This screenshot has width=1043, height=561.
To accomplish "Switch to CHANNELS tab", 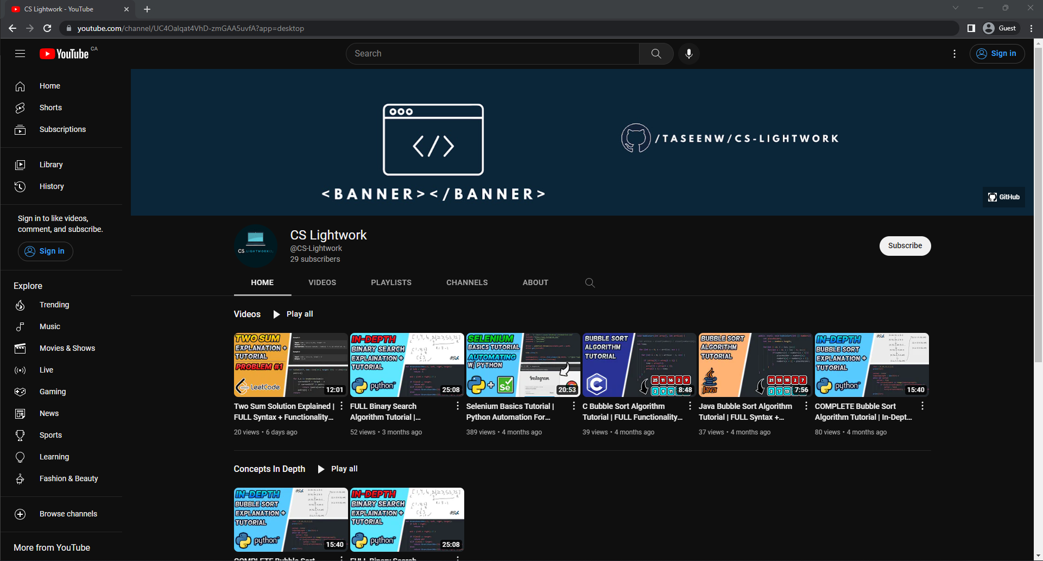I will [x=467, y=282].
